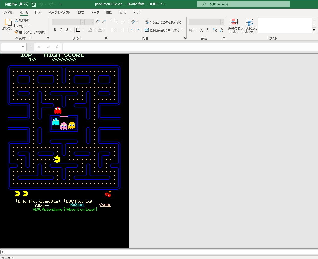This screenshot has height=259, width=318.
Task: Click bottom align icon
Action: pos(125,22)
